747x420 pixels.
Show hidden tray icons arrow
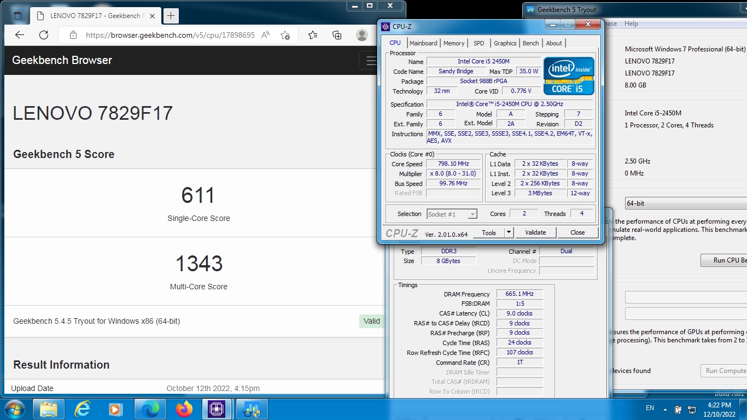pyautogui.click(x=665, y=409)
